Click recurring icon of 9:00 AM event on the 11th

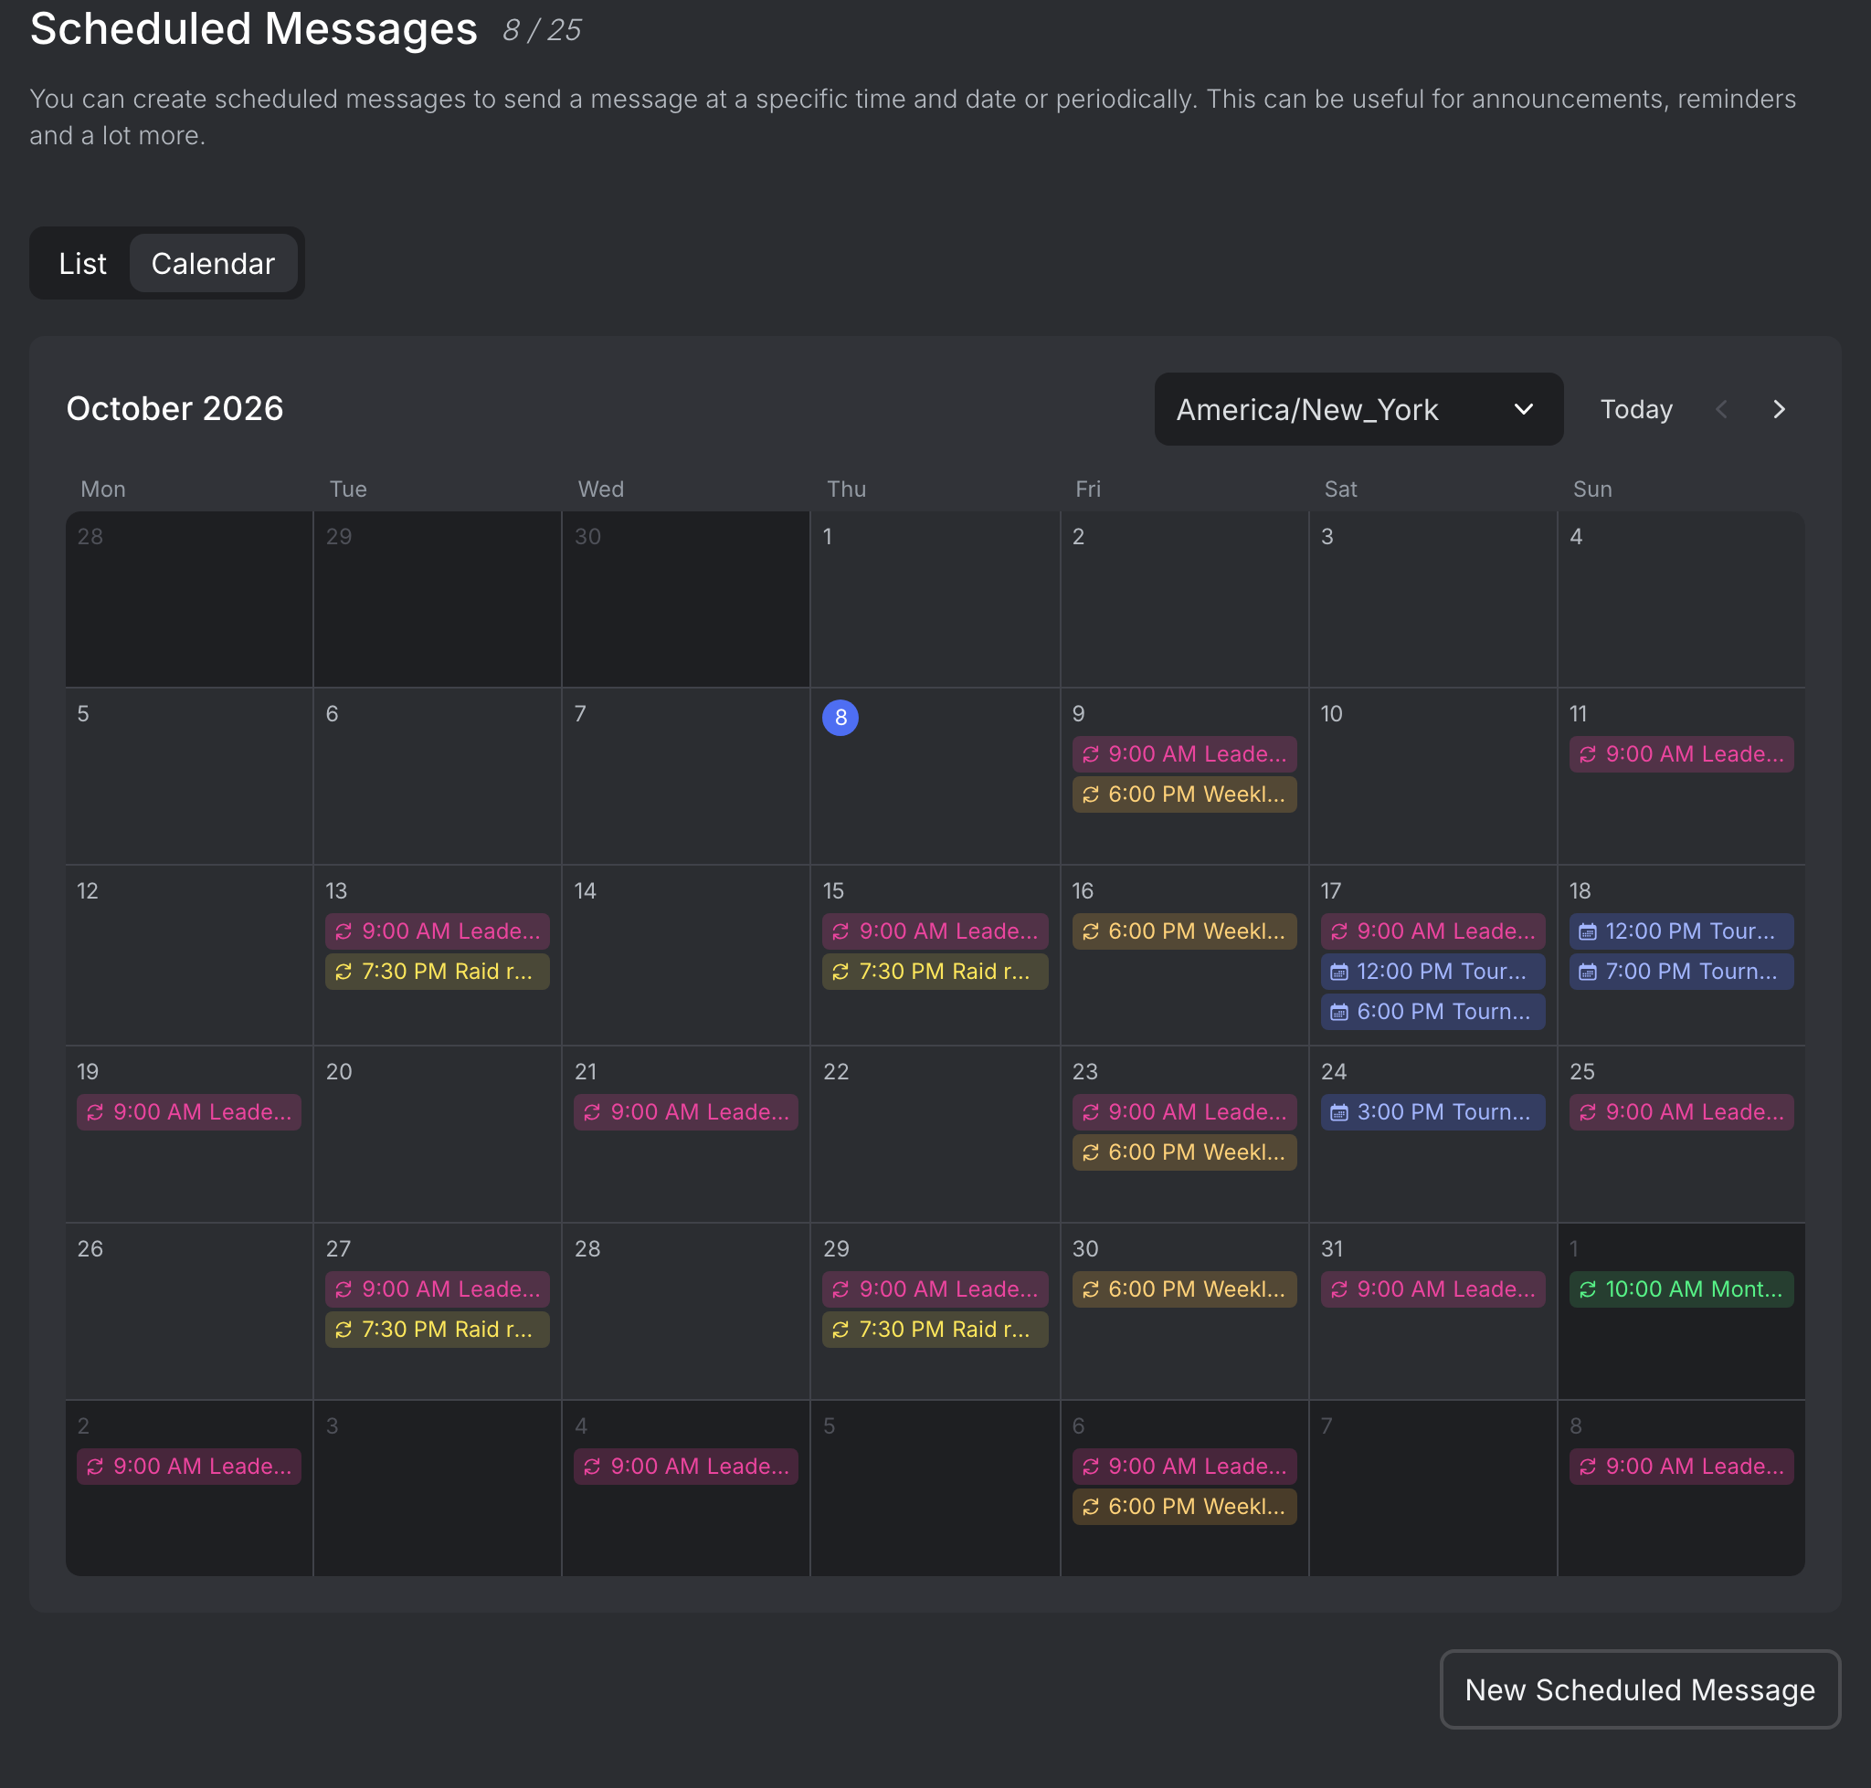coord(1587,754)
